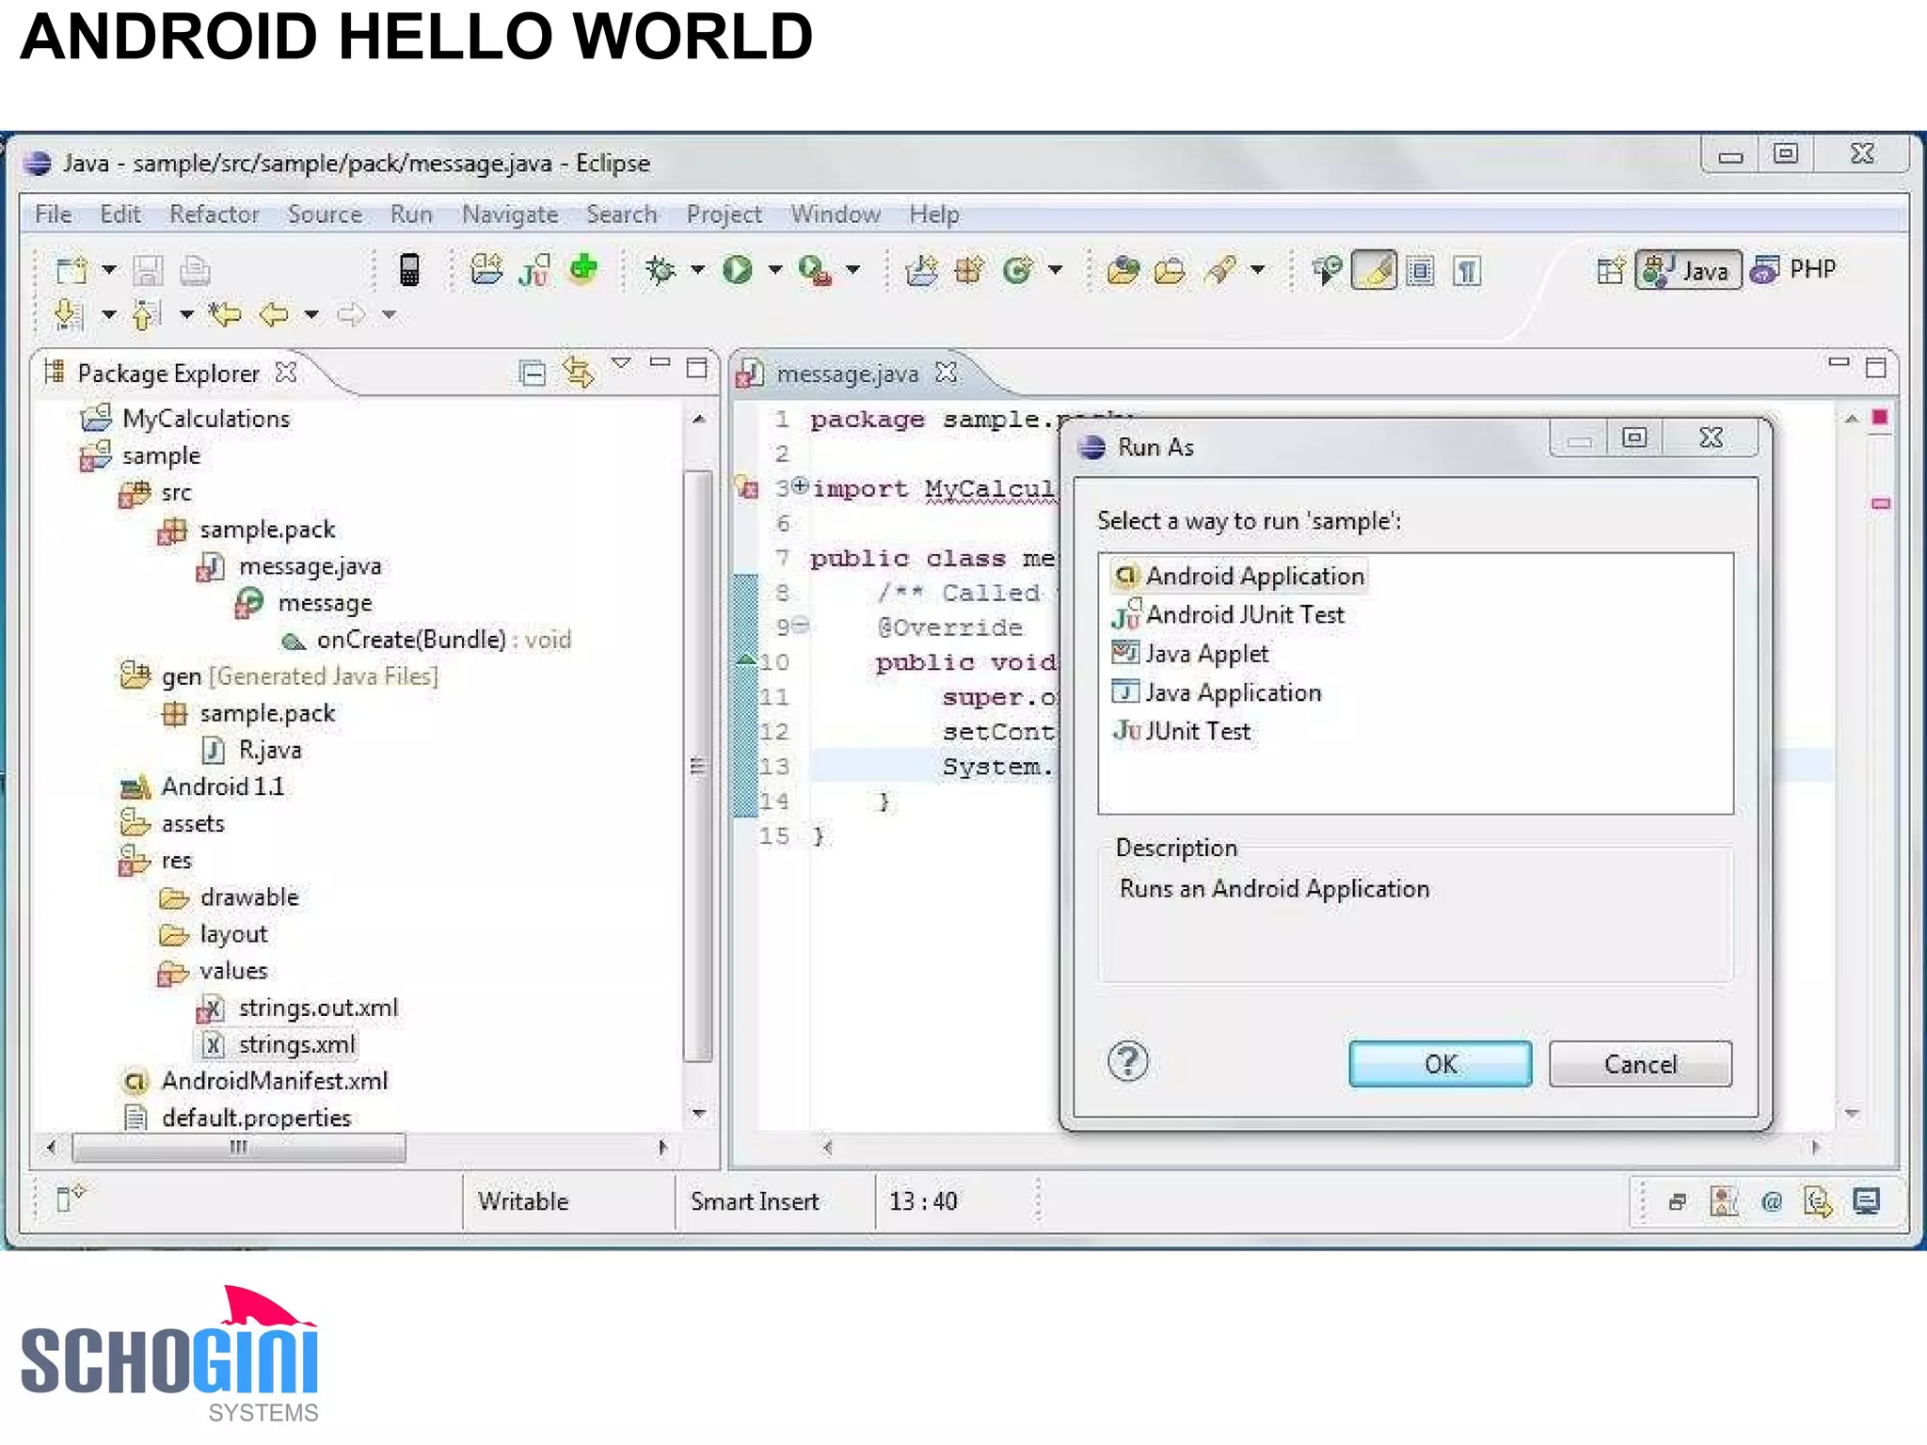Click OK in Run As dialog

1440,1064
